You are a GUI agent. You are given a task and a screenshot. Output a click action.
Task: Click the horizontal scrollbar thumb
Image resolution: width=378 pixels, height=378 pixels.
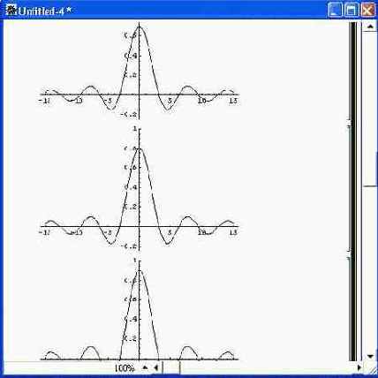[x=171, y=367]
